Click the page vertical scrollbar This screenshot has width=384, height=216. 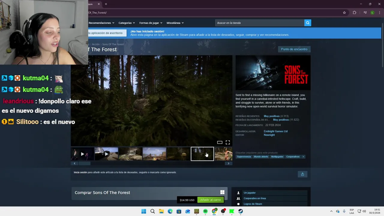coord(382,44)
